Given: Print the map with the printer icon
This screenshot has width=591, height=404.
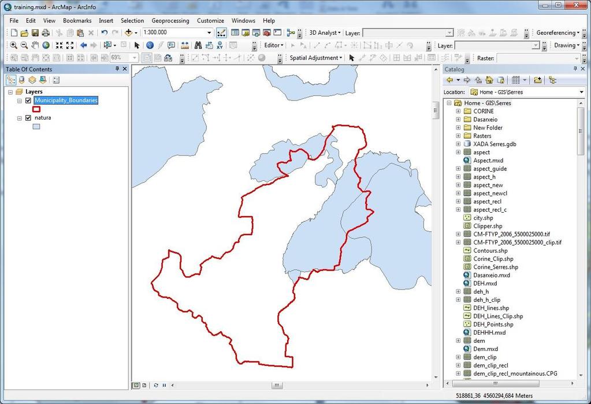Looking at the screenshot, I should [46, 33].
